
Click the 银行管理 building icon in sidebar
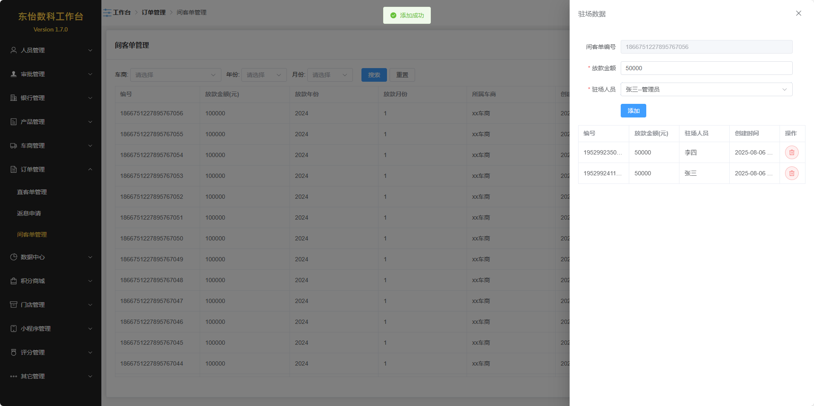(14, 98)
